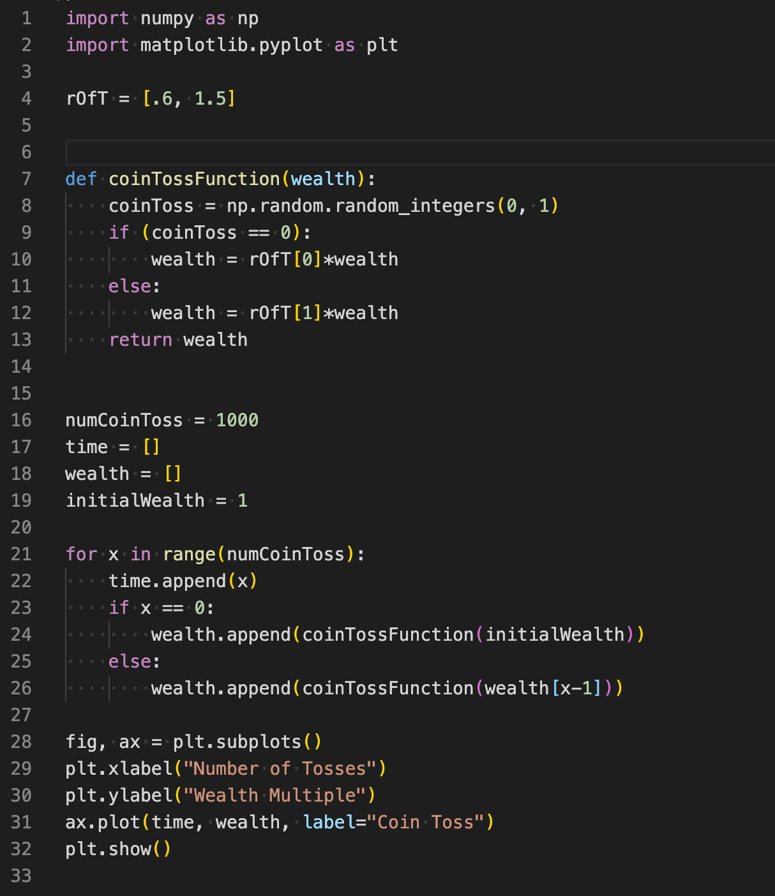Viewport: 775px width, 896px height.
Task: Click the else keyword on line 25
Action: (x=130, y=662)
